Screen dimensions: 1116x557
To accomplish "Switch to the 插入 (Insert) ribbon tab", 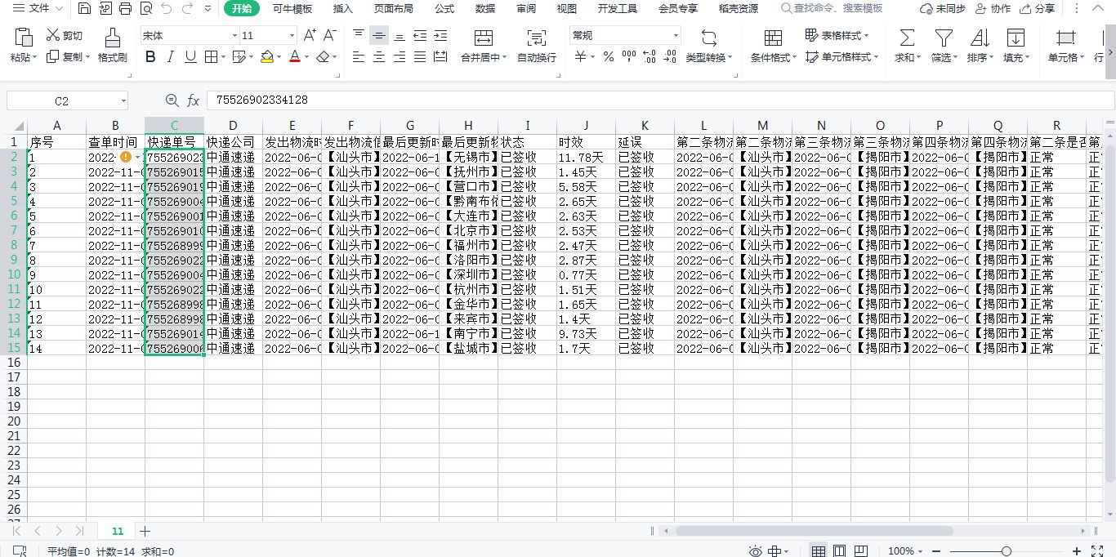I will pos(343,9).
